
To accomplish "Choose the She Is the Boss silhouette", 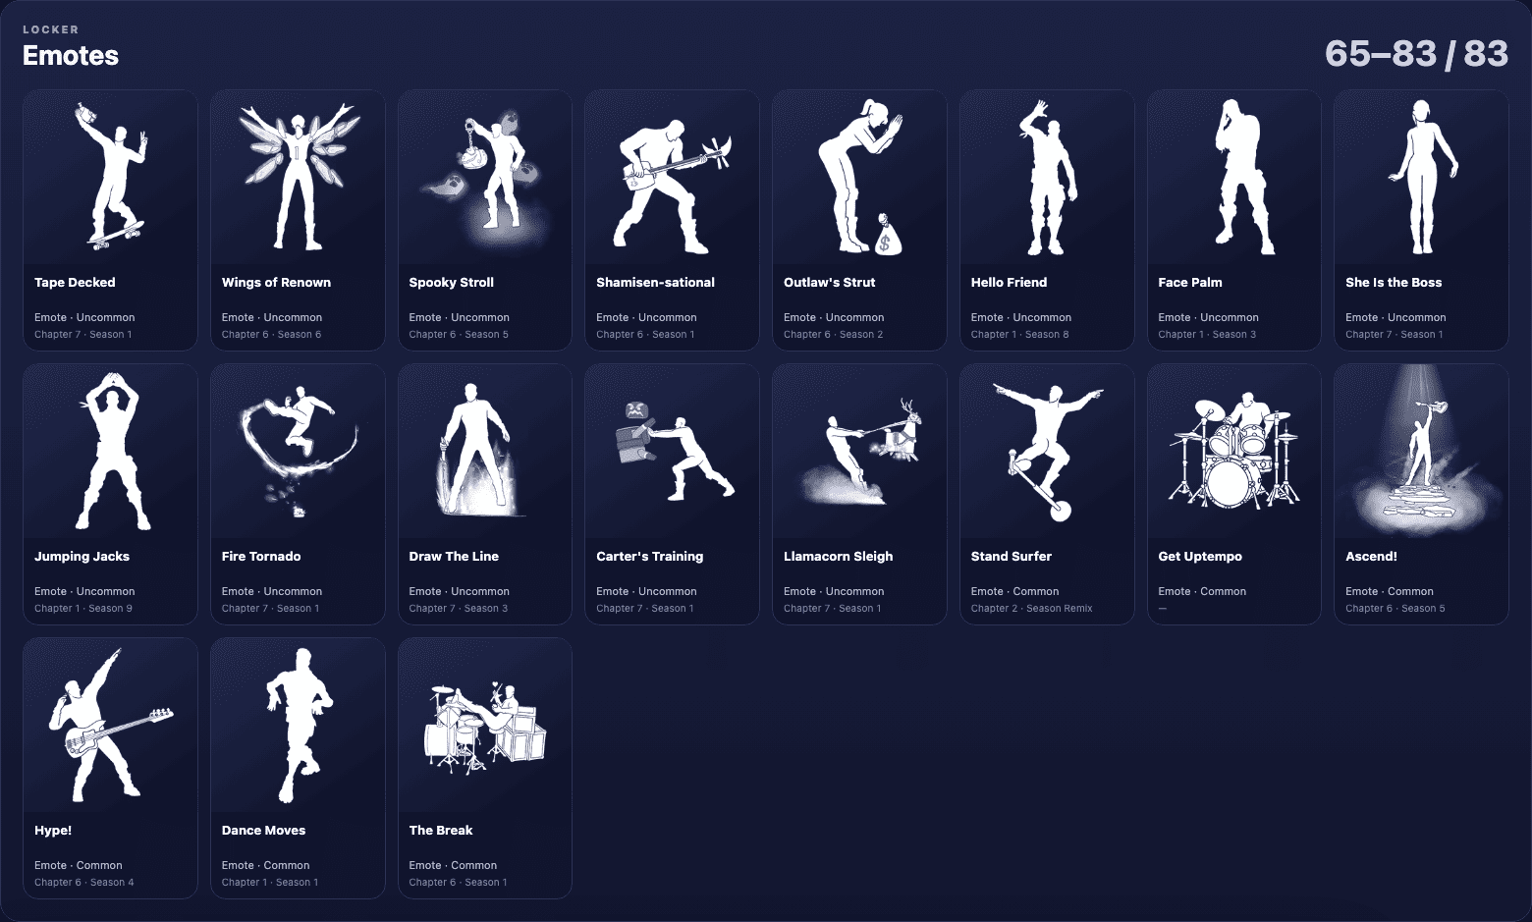I will pos(1421,177).
